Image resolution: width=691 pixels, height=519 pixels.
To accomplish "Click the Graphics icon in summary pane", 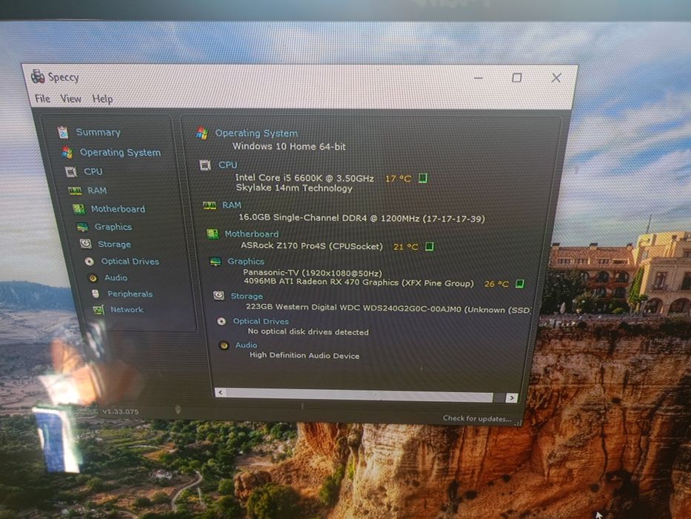I will (x=215, y=262).
